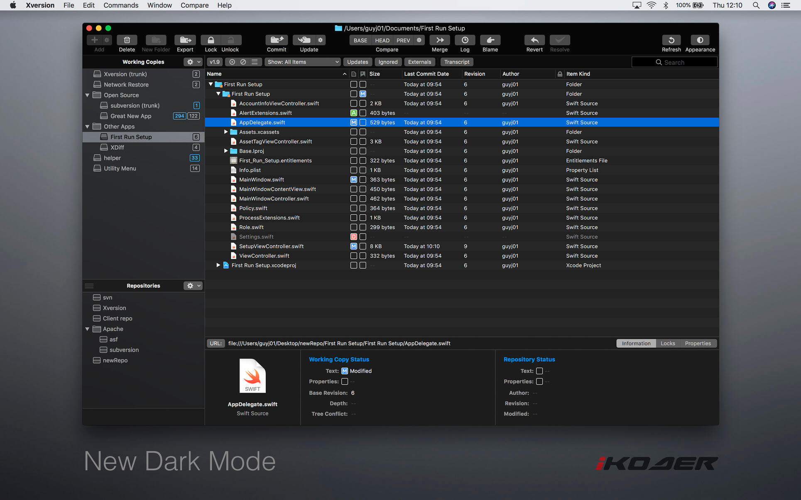The image size is (801, 500).
Task: Click the Merge arrows icon
Action: (x=439, y=40)
